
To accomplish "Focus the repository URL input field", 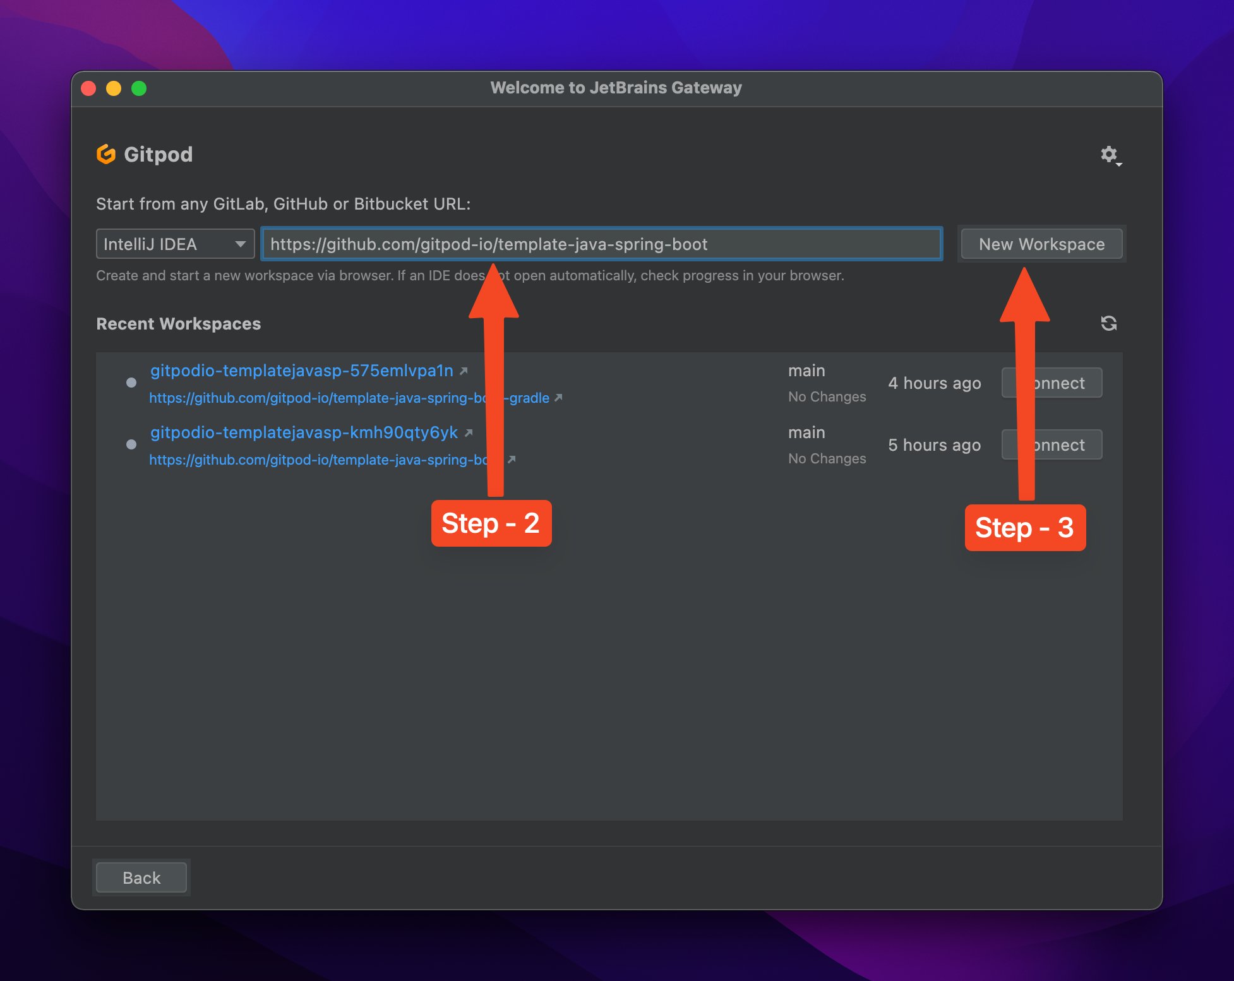I will click(x=602, y=244).
